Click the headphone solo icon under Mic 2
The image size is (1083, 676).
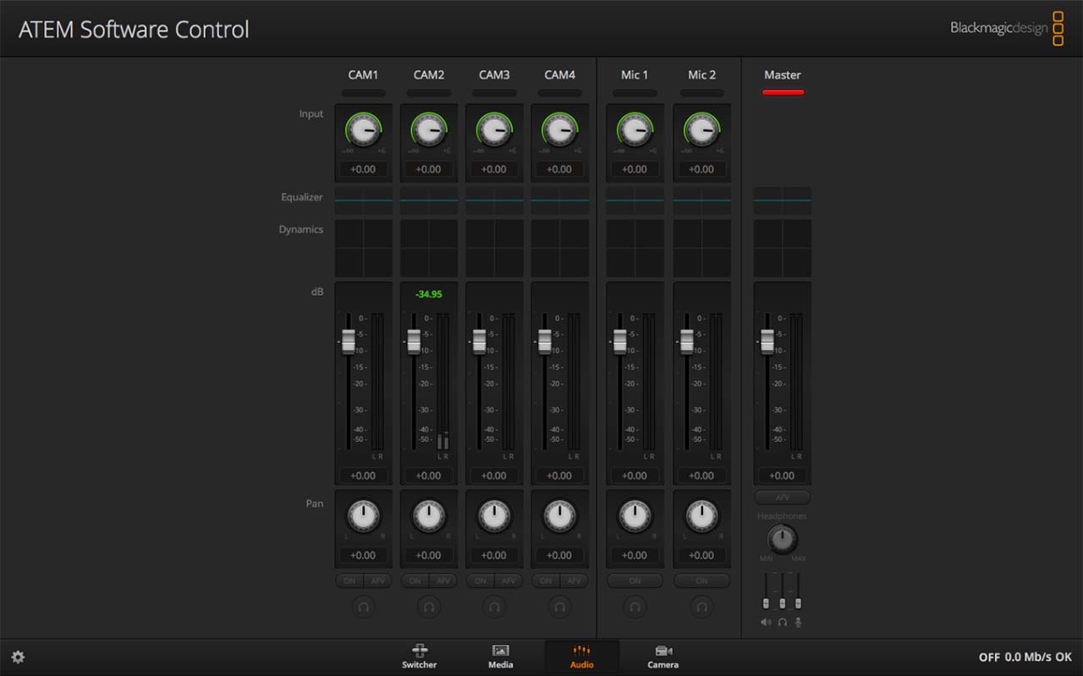701,606
